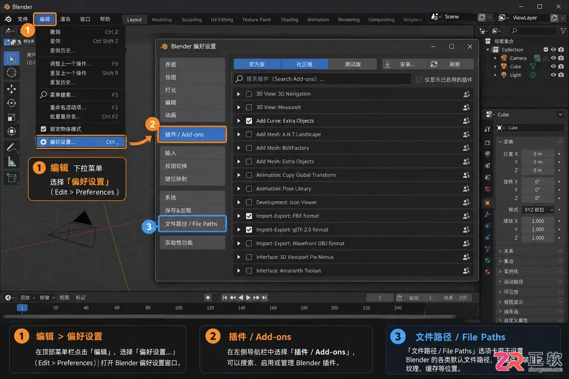Expand Animation: Pose Library details

(238, 188)
